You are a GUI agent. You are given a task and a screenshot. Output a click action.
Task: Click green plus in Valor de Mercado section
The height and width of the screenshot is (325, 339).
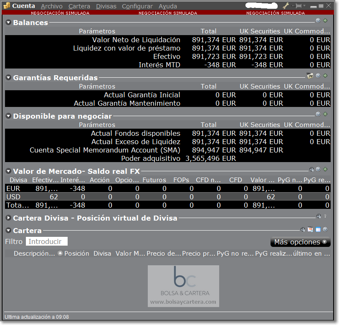tap(325, 169)
